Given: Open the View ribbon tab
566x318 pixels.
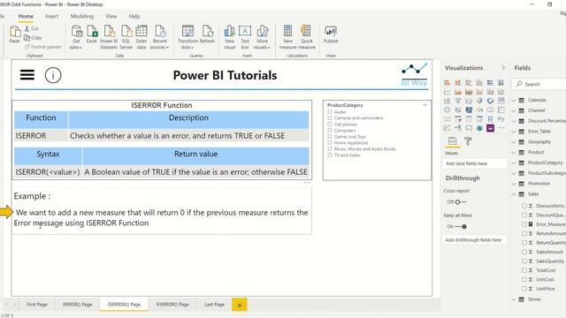Looking at the screenshot, I should pyautogui.click(x=111, y=16).
